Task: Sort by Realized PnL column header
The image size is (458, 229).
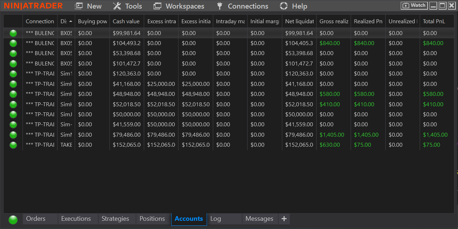Action: click(x=368, y=21)
